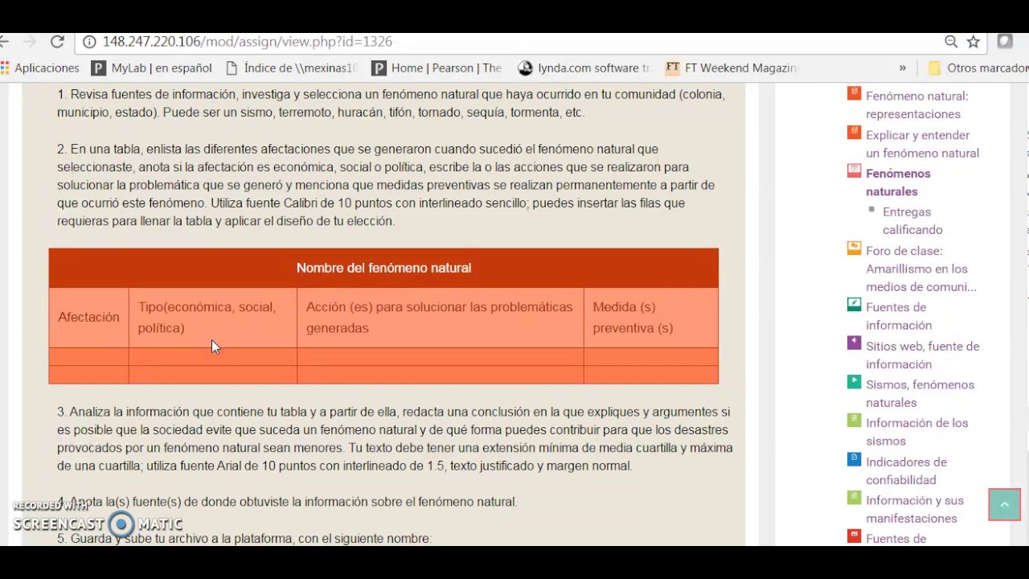Click the browser extension icon after the star
The width and height of the screenshot is (1029, 579).
pos(1005,42)
